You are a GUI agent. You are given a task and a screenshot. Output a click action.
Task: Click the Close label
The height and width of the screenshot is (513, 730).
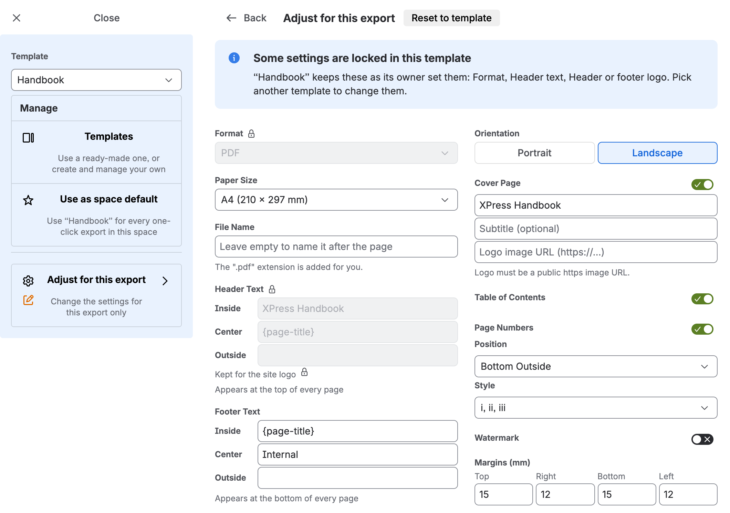coord(106,18)
